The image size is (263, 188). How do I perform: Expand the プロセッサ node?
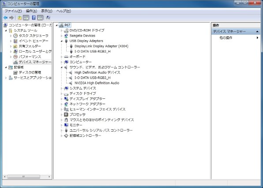click(61, 115)
